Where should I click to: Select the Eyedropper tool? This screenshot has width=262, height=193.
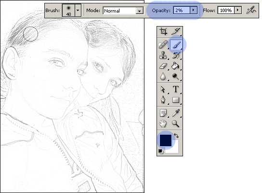pyautogui.click(x=176, y=113)
